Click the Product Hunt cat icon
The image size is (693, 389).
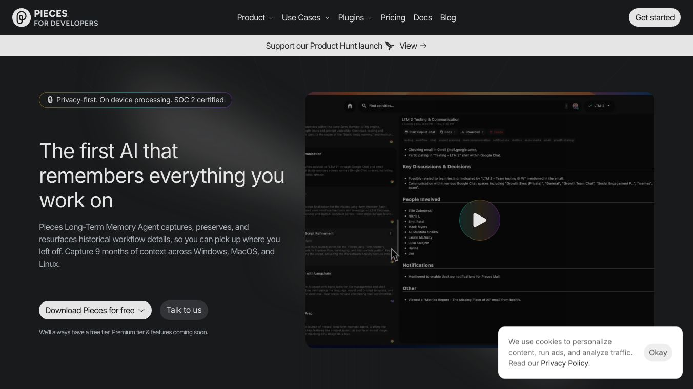(390, 46)
